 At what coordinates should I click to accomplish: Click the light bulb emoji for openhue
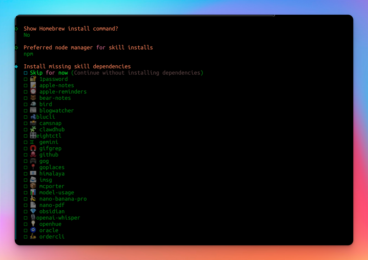tap(33, 224)
